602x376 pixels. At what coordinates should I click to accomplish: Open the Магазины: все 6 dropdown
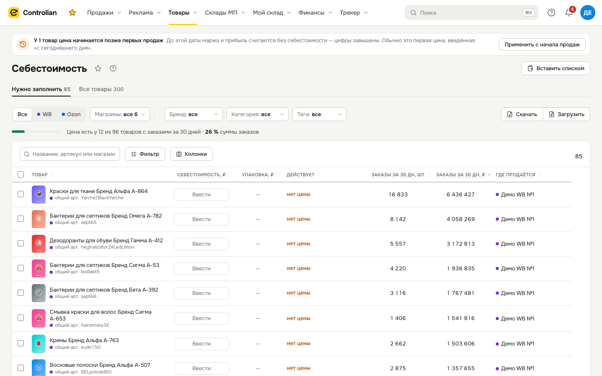[120, 114]
